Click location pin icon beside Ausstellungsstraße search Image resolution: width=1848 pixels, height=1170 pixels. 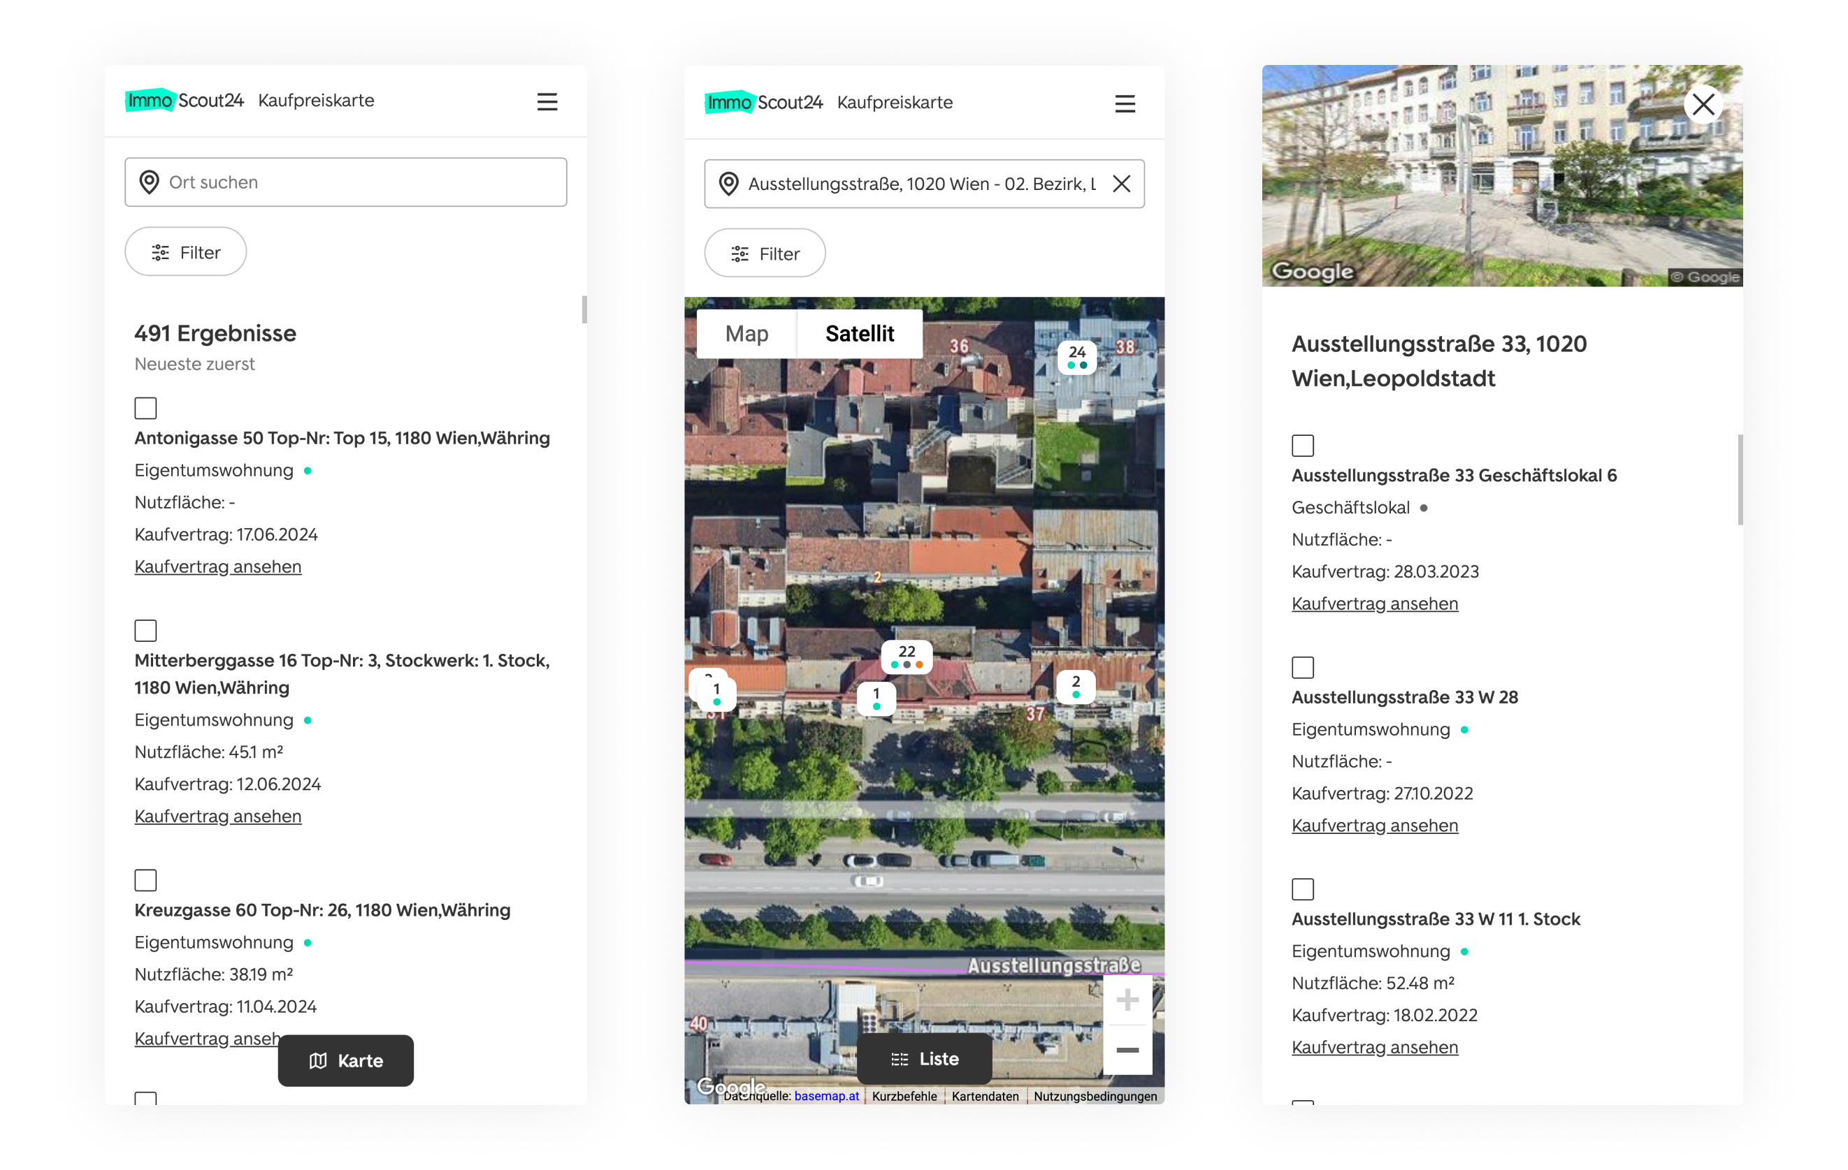728,184
